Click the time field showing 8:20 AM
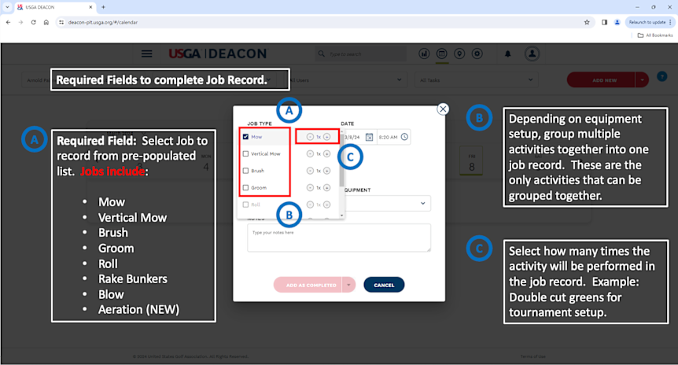This screenshot has width=678, height=365. click(388, 137)
